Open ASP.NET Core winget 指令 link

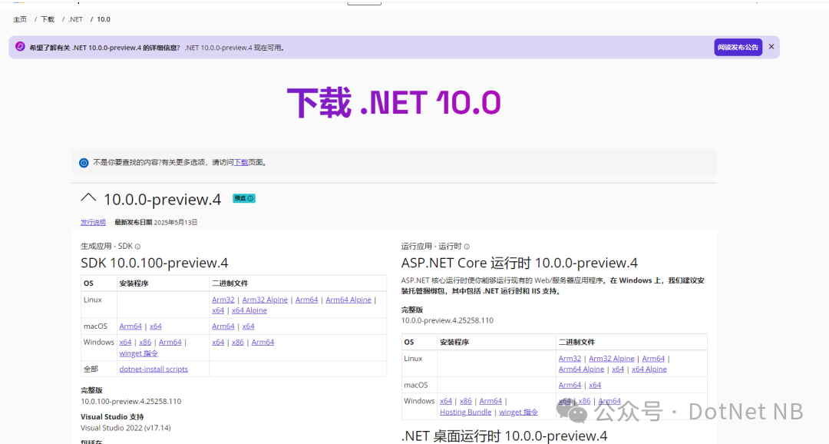pyautogui.click(x=518, y=413)
